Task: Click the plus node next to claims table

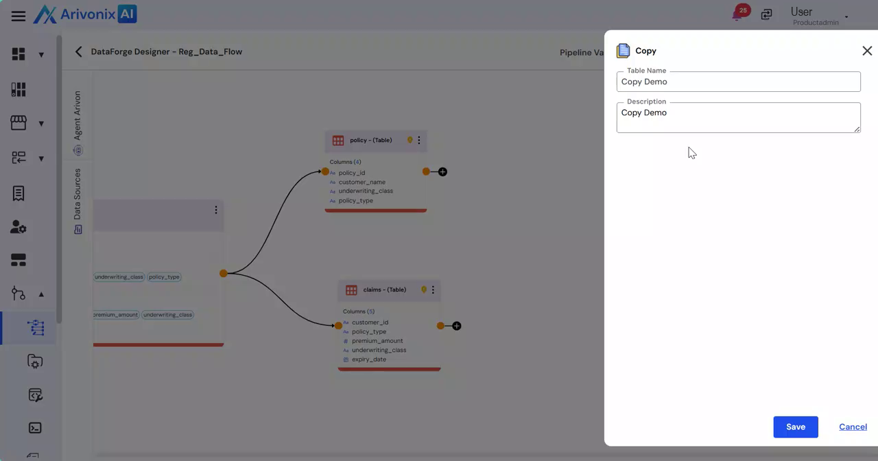Action: tap(456, 326)
